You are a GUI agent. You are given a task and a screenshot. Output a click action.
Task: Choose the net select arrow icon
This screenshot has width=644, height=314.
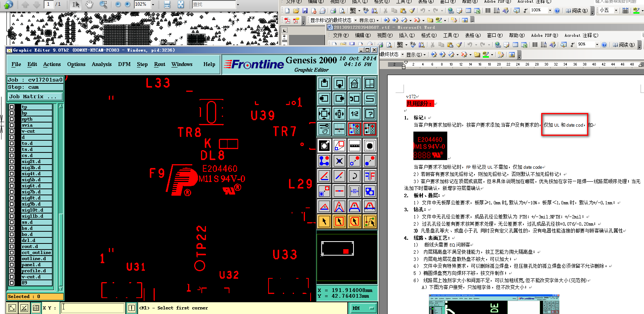(370, 221)
